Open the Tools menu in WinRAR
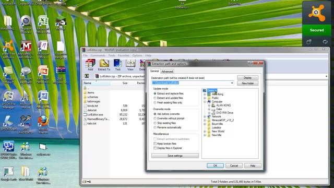Image resolution: width=334 pixels, height=188 pixels. [x=112, y=55]
